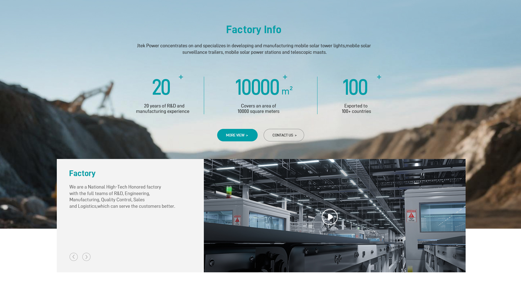521x292 pixels.
Task: Click the large 20 statistic number
Action: tap(161, 87)
